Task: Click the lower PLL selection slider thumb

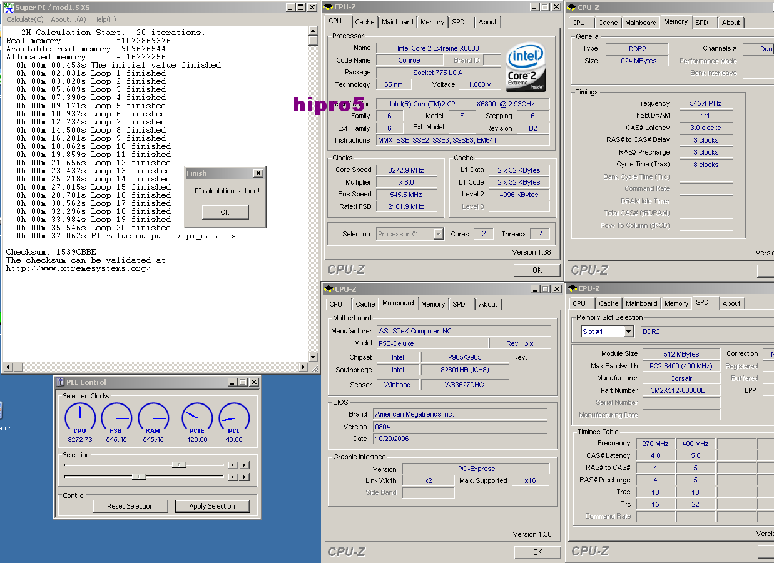Action: click(139, 476)
